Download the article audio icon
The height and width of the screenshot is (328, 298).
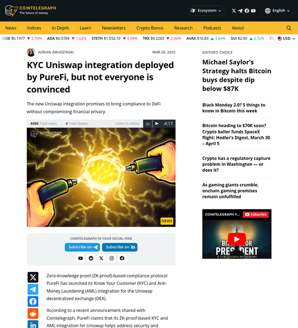click(x=148, y=123)
